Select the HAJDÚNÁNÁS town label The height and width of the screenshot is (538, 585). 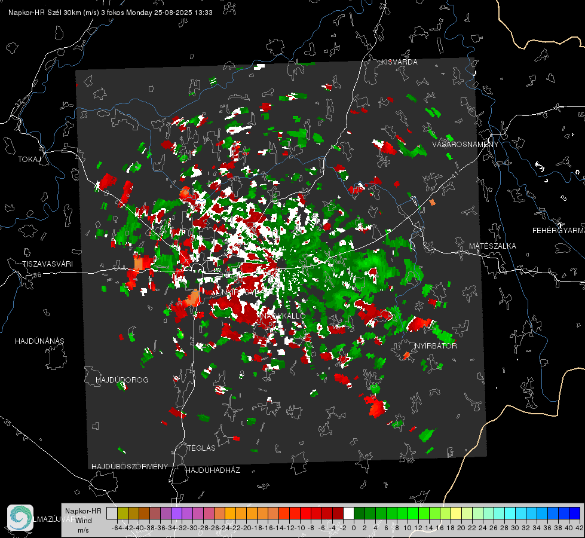(x=39, y=341)
